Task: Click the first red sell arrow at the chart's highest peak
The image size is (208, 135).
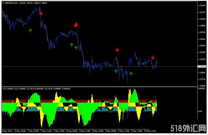Action: pos(41,13)
